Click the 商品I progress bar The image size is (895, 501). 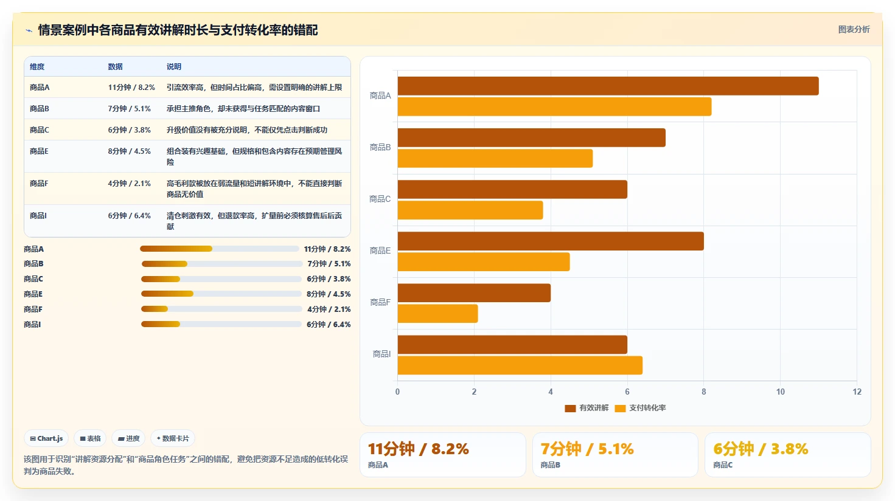(x=221, y=324)
